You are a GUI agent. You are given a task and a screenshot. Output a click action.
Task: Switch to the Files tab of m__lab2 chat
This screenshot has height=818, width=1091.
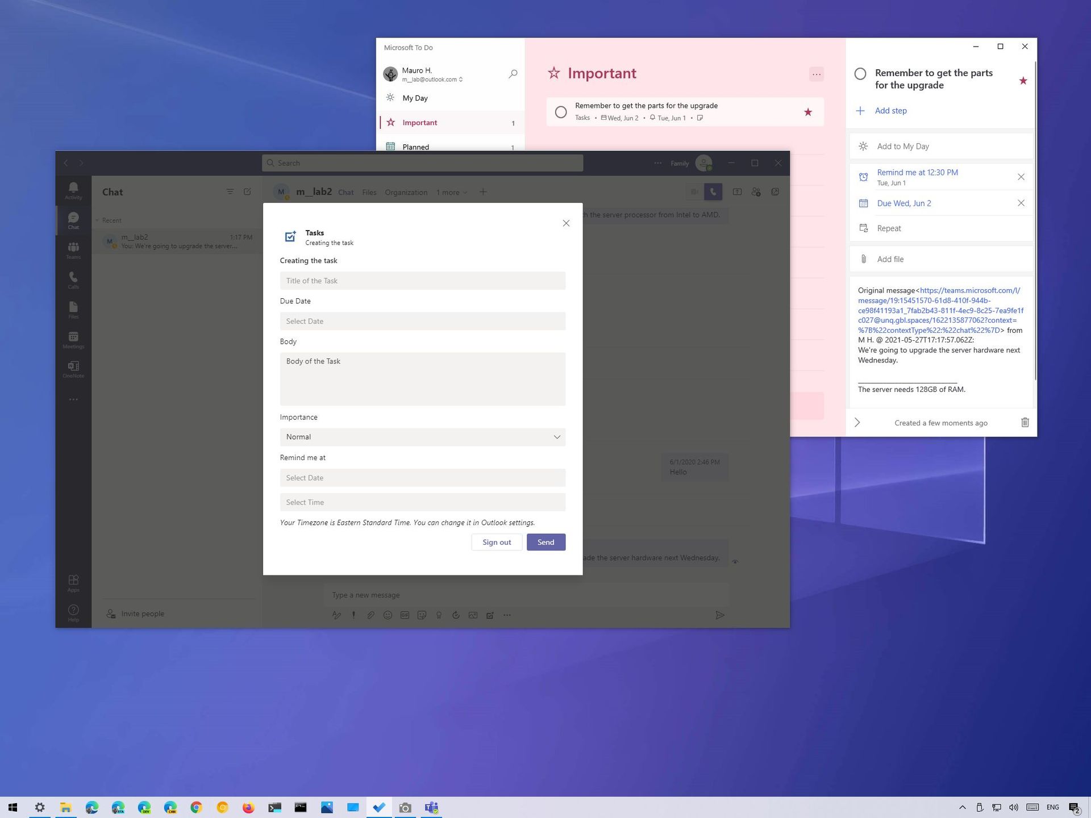click(x=369, y=192)
